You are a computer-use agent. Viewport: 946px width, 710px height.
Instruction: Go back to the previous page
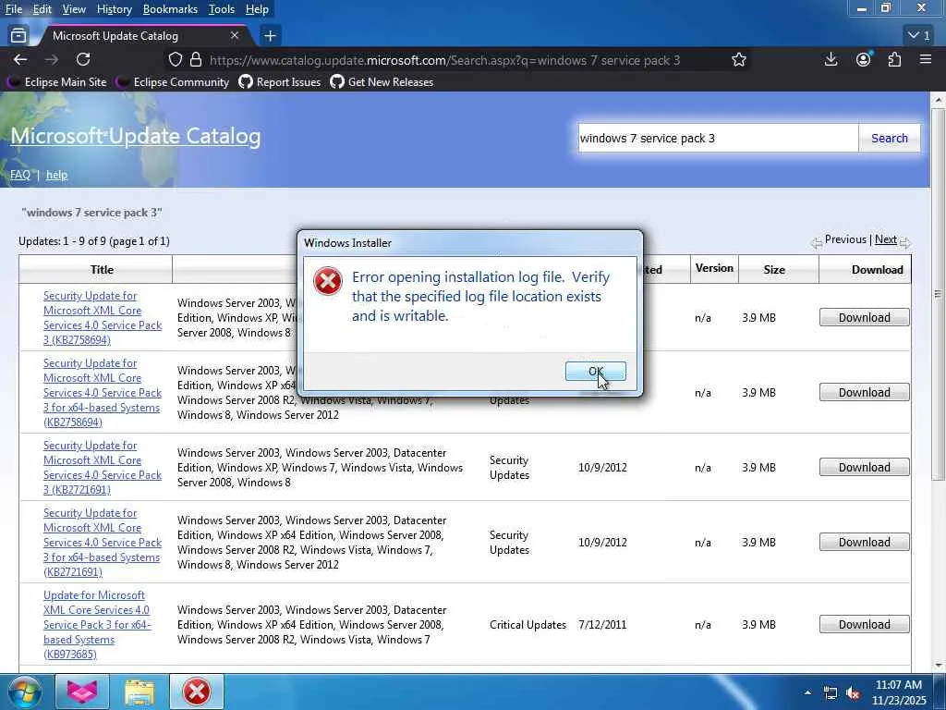coord(20,59)
